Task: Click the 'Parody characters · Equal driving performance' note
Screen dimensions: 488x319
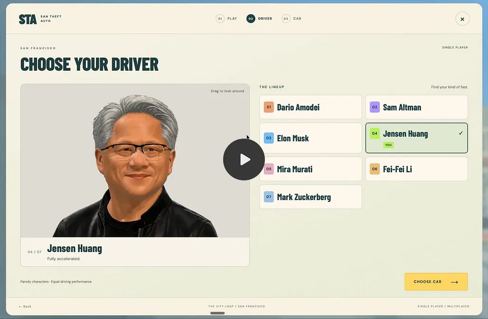Action: pyautogui.click(x=56, y=281)
